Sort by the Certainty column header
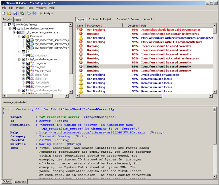This screenshot has height=185, width=219. click(x=131, y=25)
